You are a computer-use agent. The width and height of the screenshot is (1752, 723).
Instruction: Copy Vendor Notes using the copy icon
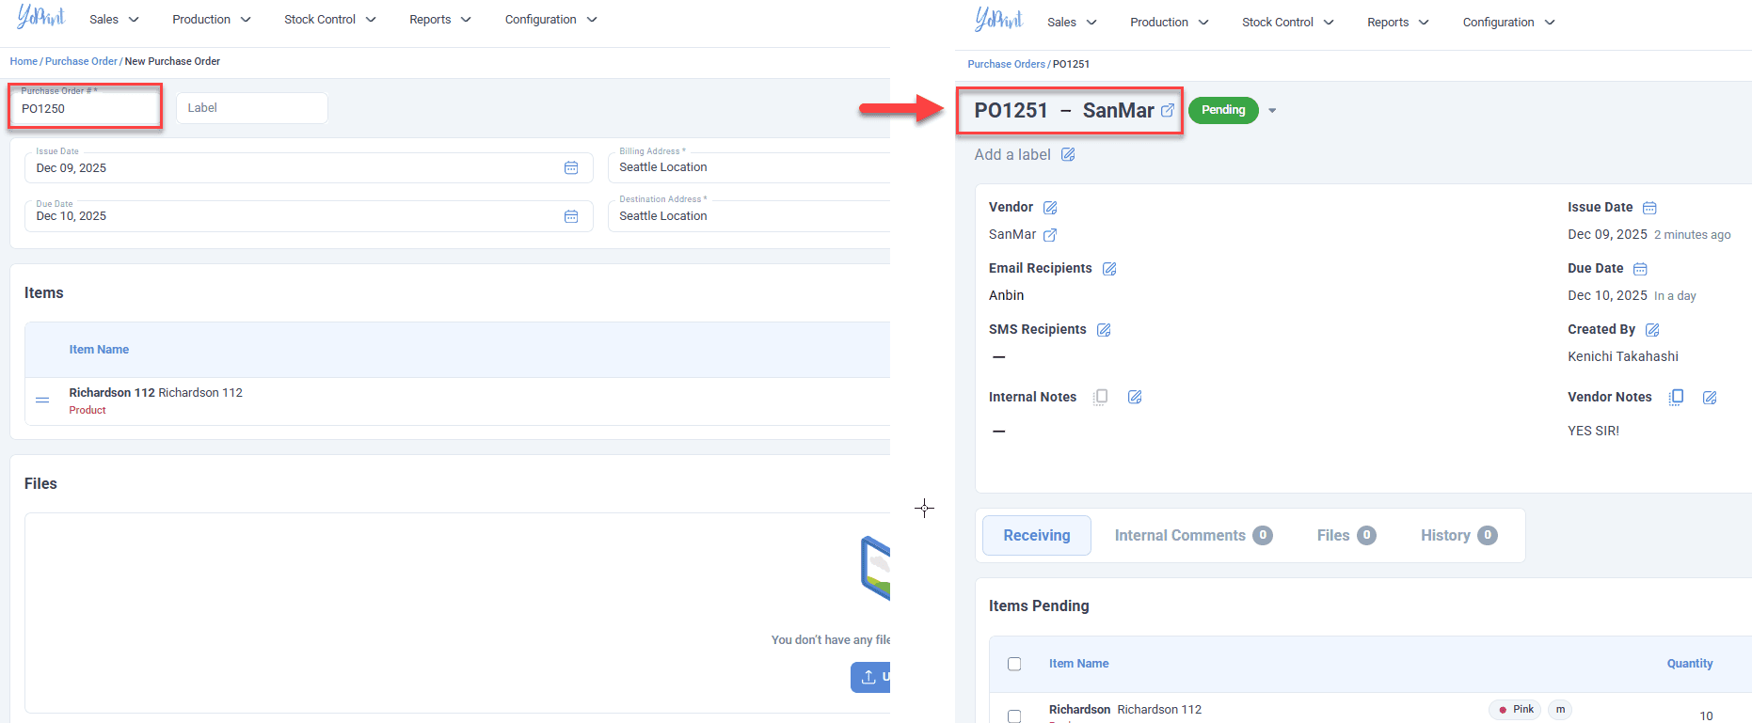(1676, 398)
